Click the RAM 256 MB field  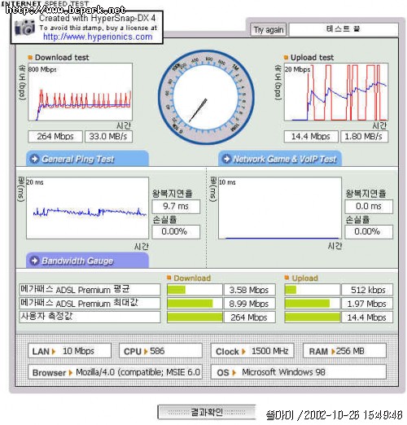[344, 351]
